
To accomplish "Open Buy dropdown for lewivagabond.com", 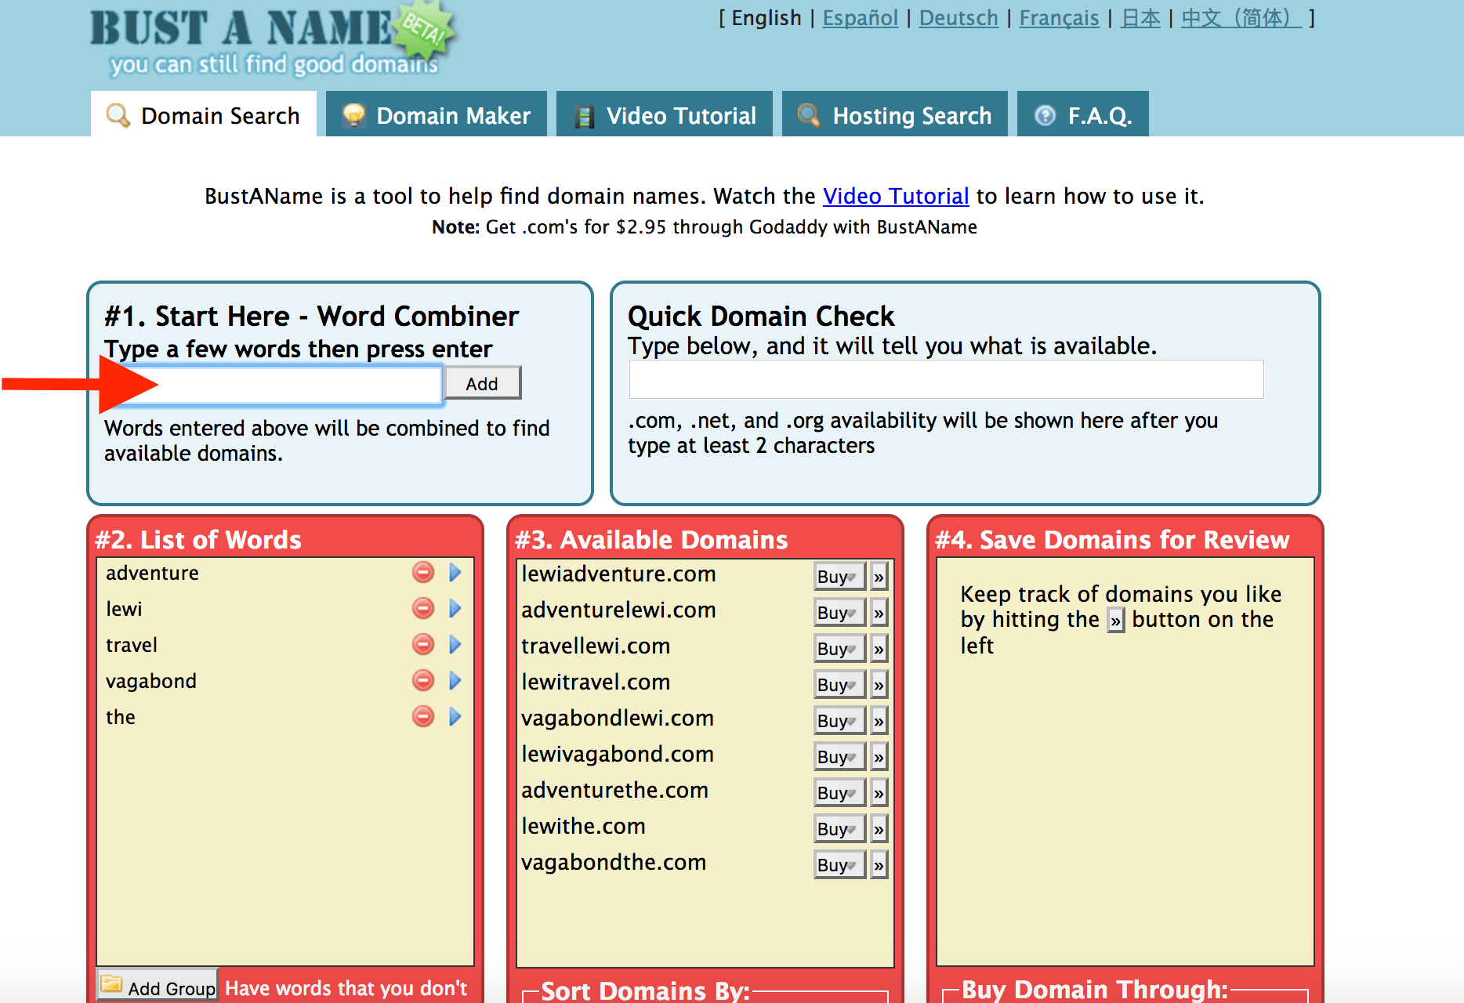I will tap(839, 757).
